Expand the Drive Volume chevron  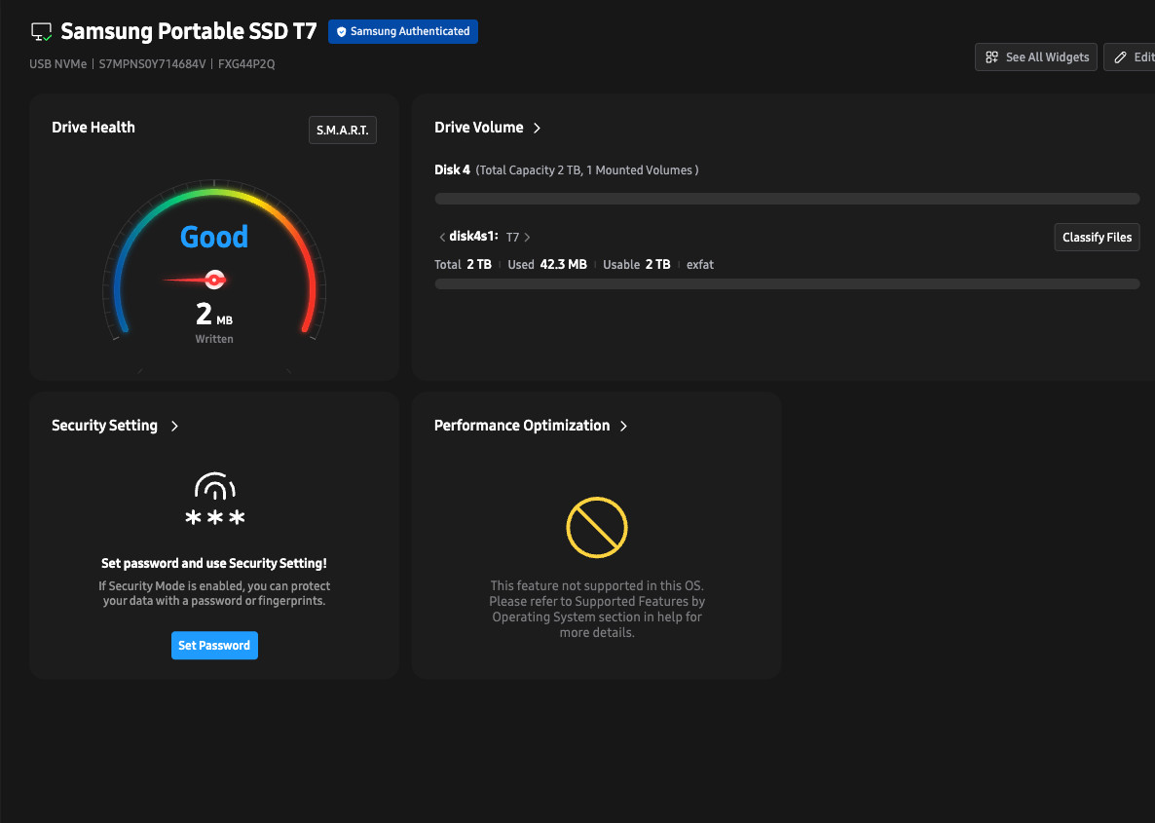[537, 128]
